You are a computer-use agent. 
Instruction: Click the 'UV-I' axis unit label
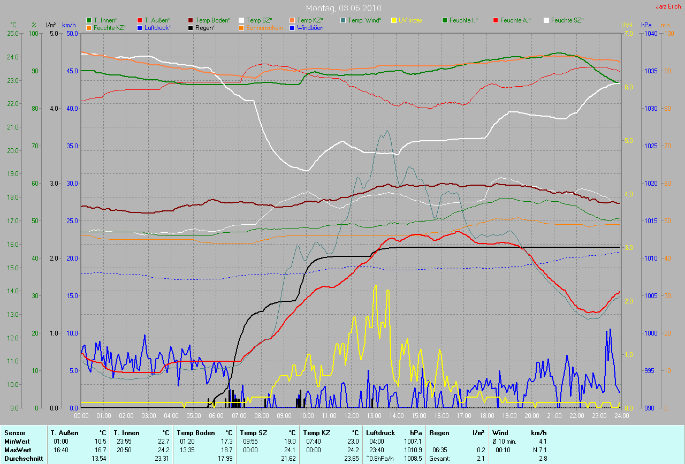627,25
